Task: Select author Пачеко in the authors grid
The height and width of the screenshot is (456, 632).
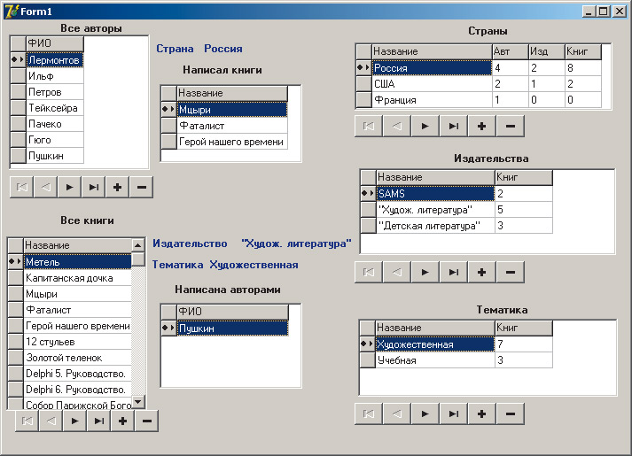Action: (x=55, y=124)
